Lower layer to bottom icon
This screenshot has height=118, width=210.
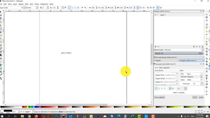pyautogui.click(x=203, y=47)
